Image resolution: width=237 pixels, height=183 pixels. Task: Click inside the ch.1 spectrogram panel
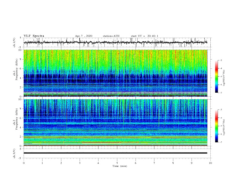116,73
